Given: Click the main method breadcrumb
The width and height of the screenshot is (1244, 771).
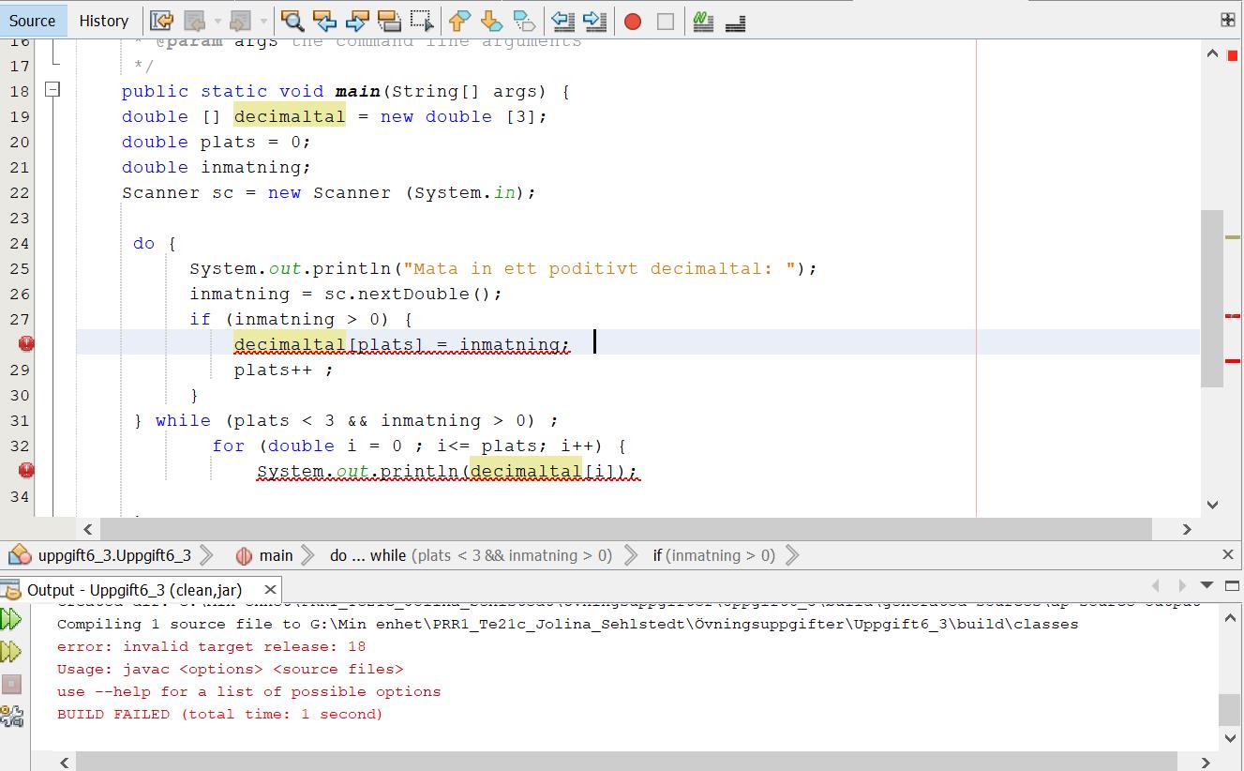Looking at the screenshot, I should coord(276,555).
